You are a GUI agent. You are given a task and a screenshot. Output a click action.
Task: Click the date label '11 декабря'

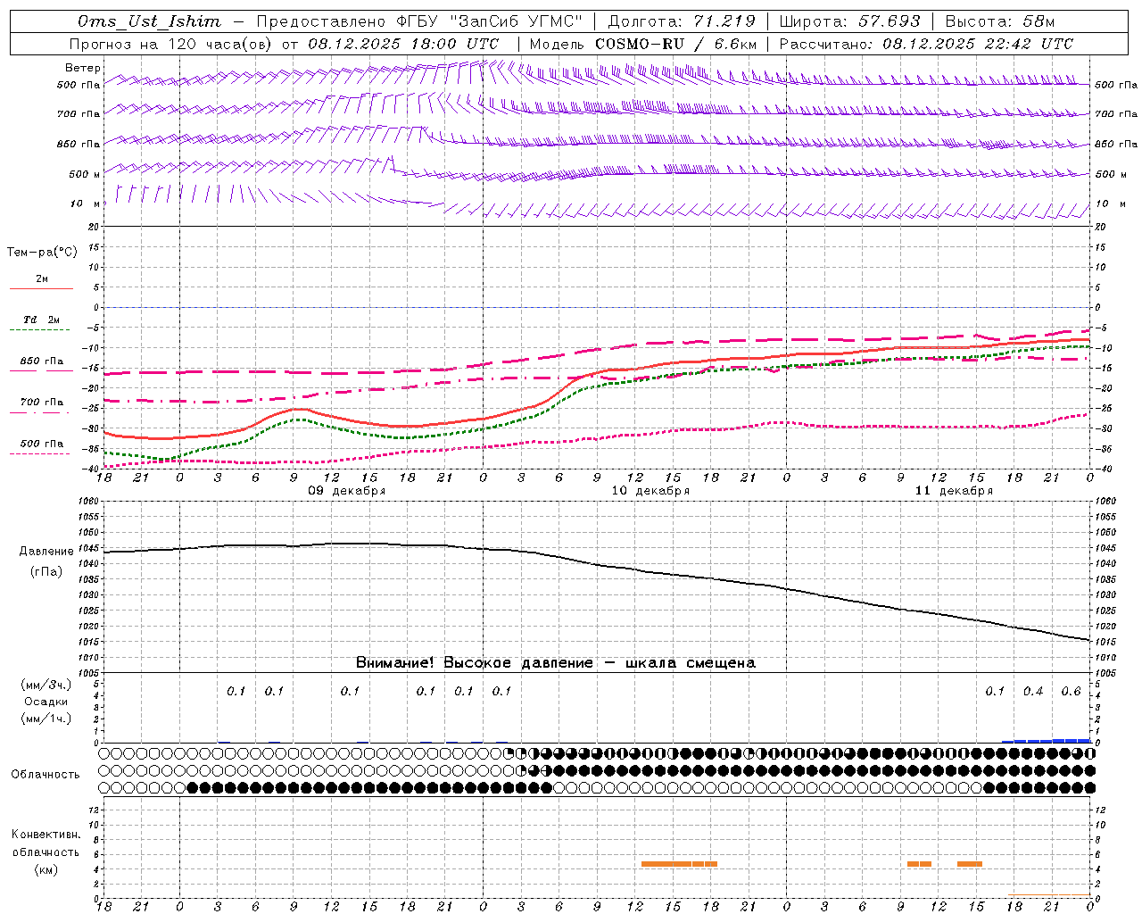tap(954, 491)
